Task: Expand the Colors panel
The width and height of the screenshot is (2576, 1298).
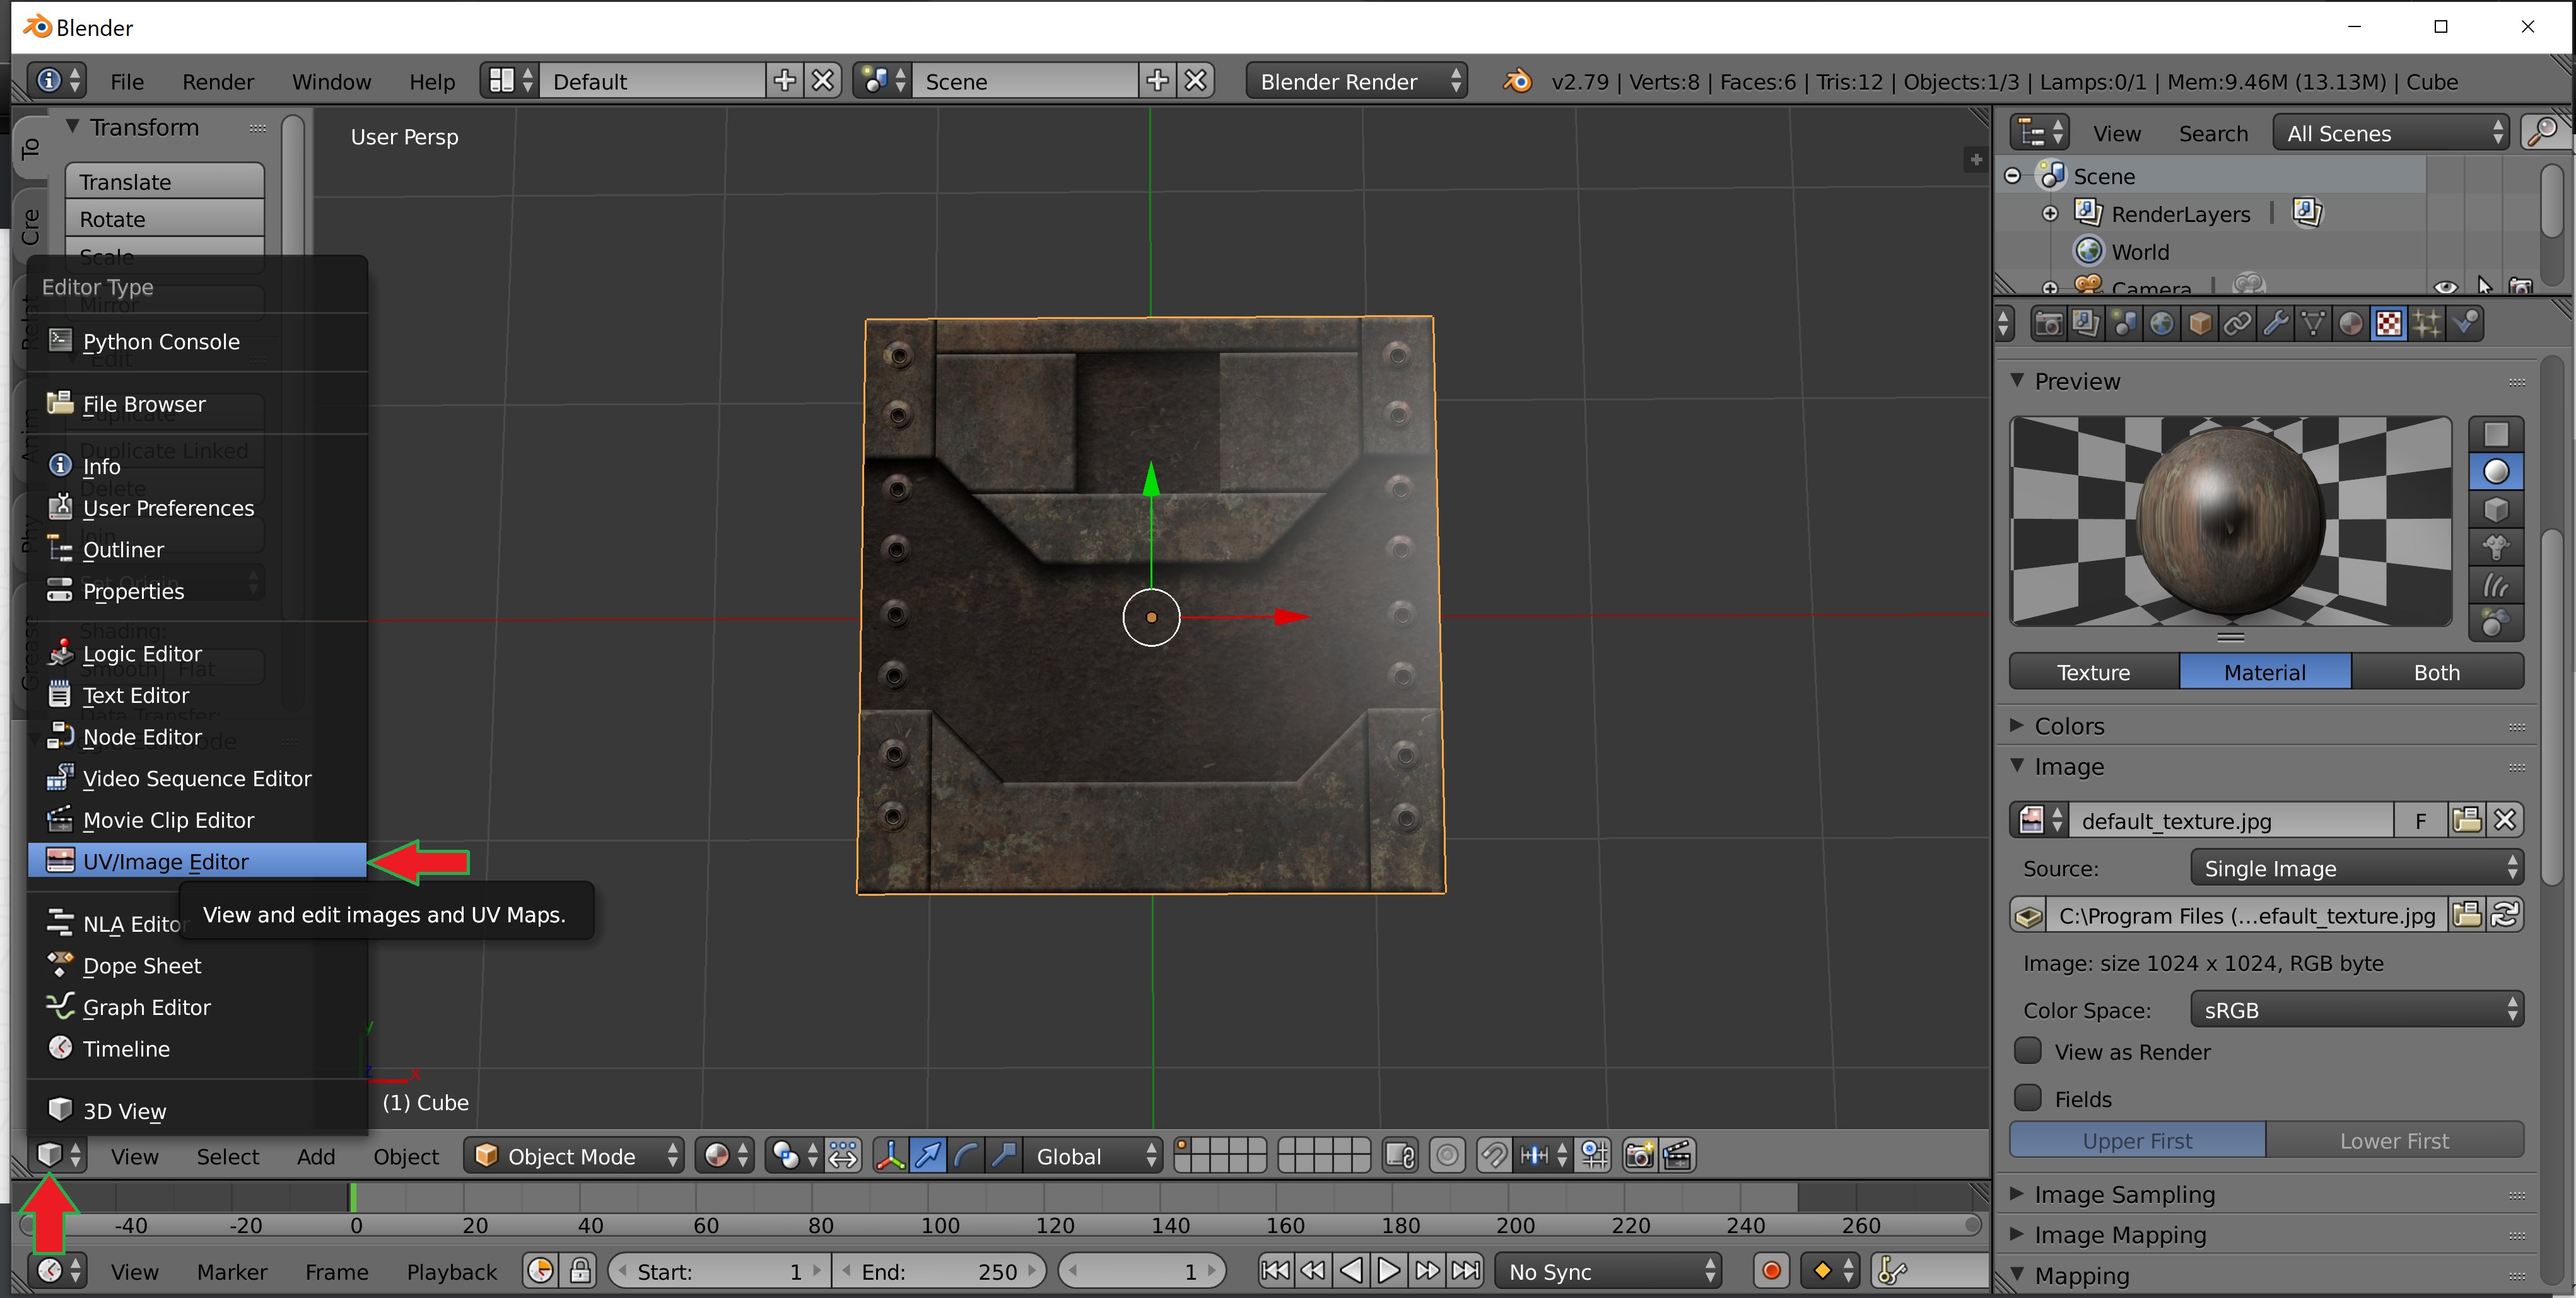Action: [2069, 726]
